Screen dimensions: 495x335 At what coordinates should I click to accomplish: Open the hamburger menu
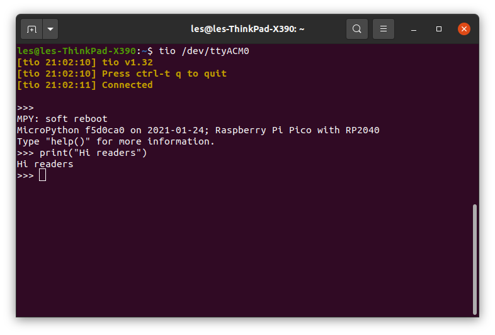click(x=384, y=29)
